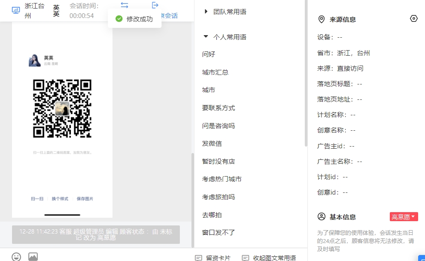Image resolution: width=425 pixels, height=261 pixels.
Task: Click the 收起图文常用语 button
Action: pyautogui.click(x=269, y=258)
